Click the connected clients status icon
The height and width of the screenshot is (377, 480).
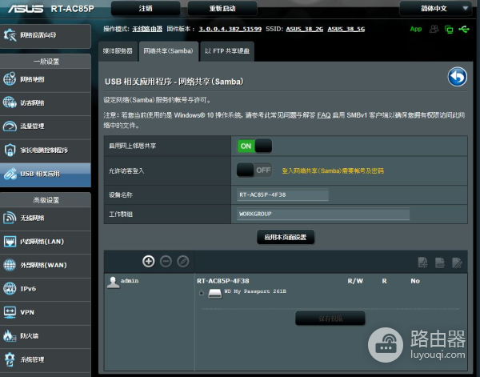(x=434, y=29)
